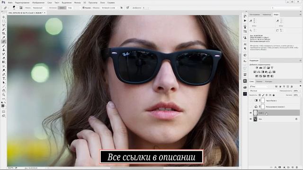Show the Микширование каналов 1 layer
This screenshot has width=303, height=170.
[251, 107]
